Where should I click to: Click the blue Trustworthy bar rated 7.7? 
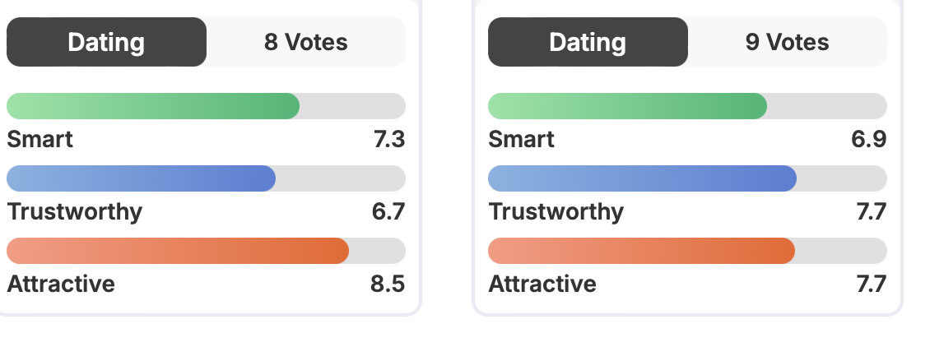coord(642,178)
